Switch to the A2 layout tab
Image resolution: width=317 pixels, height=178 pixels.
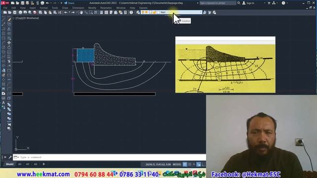pyautogui.click(x=36, y=164)
